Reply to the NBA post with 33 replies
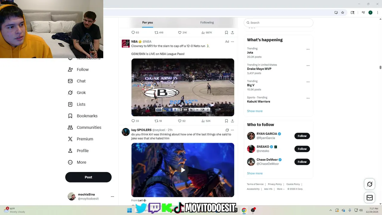This screenshot has height=215, width=382. point(135,121)
